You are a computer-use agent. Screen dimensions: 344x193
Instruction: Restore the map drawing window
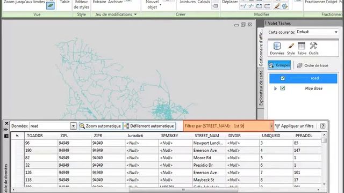[x=243, y=25]
